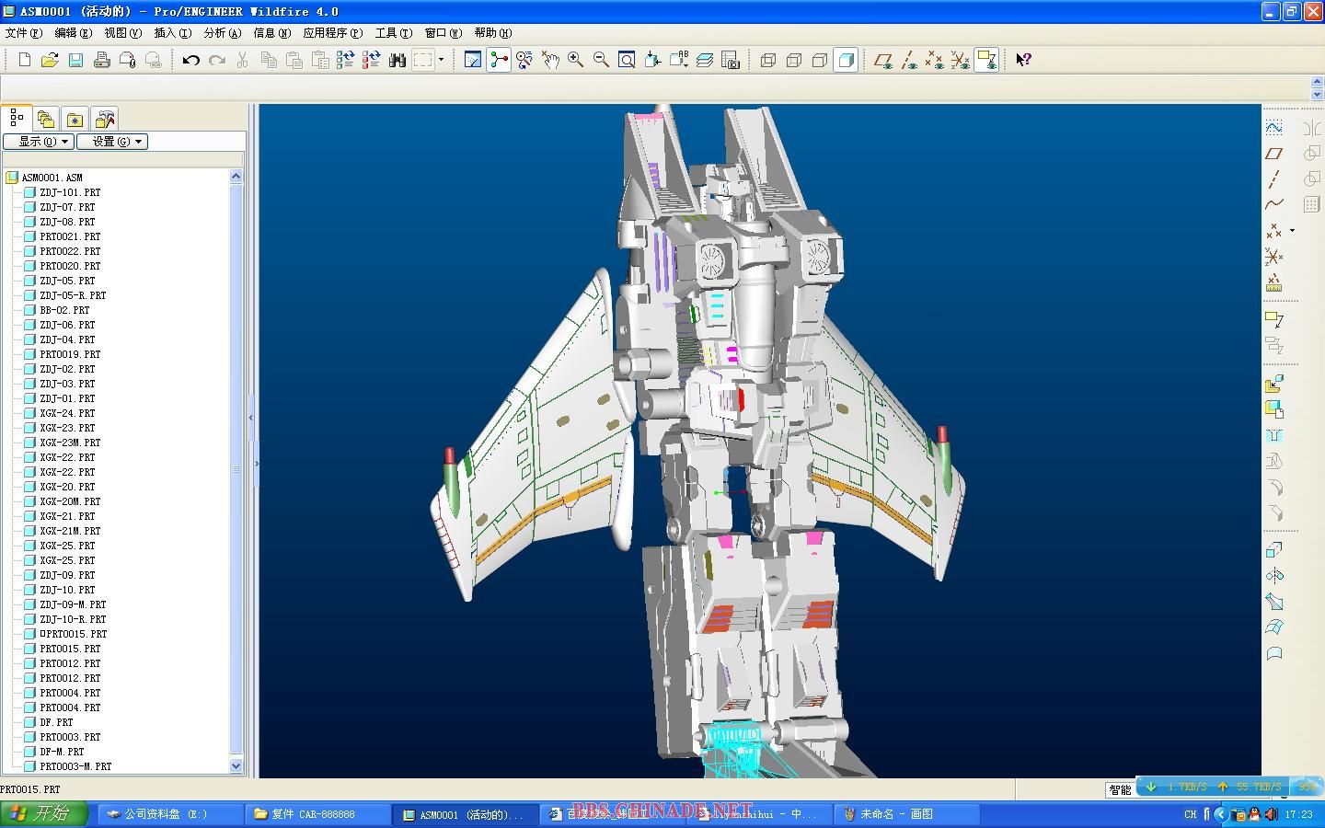Switch to the Folder Browser tab

45,119
